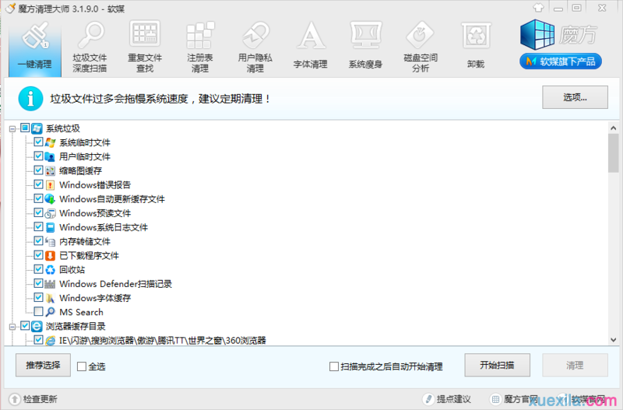The height and width of the screenshot is (410, 623).
Task: Open 字体清理 font cleanup tool
Action: (310, 47)
